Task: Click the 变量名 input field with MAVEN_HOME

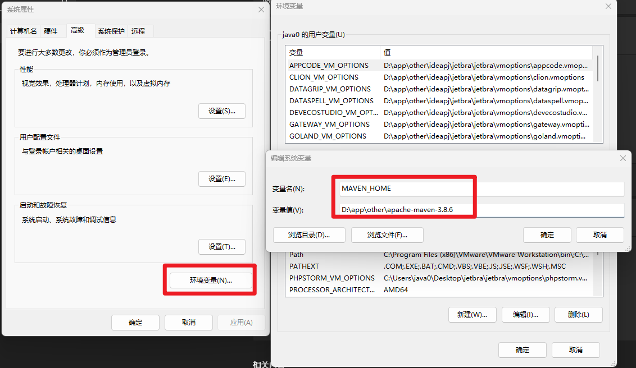Action: coord(481,188)
